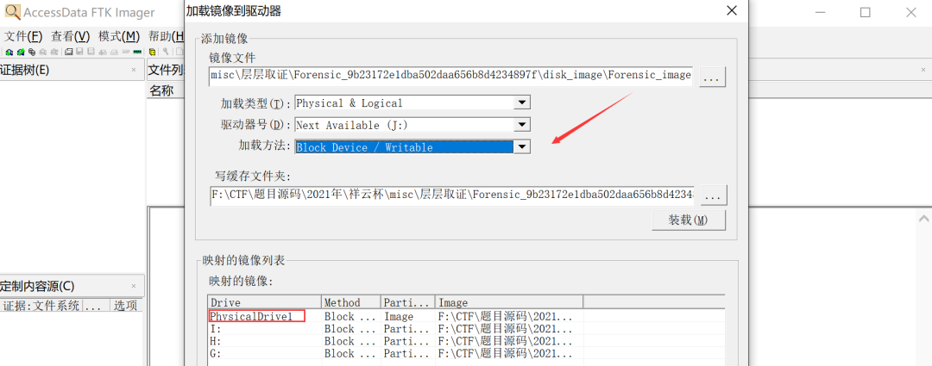The height and width of the screenshot is (366, 932).
Task: Minimize the FTK Imager main window
Action: point(821,12)
